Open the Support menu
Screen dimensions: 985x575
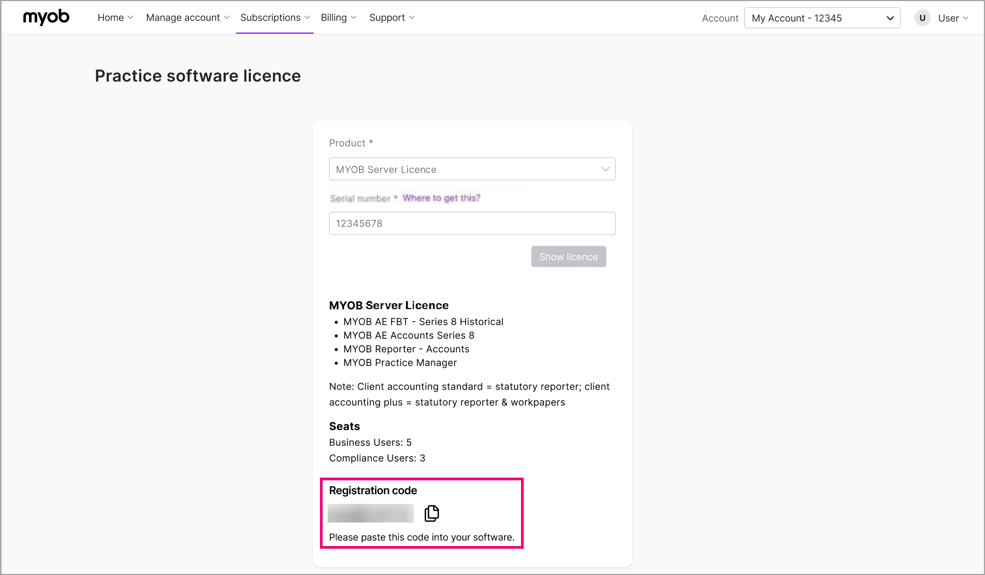click(x=392, y=18)
